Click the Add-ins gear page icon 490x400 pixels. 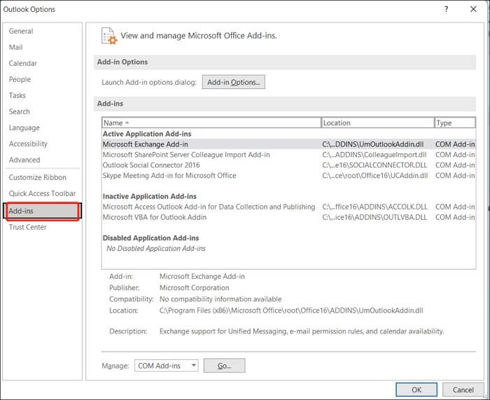click(x=108, y=36)
